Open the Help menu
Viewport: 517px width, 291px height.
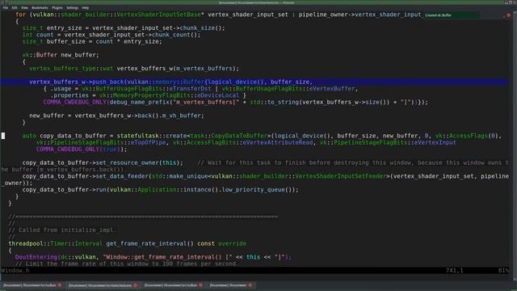86,7
